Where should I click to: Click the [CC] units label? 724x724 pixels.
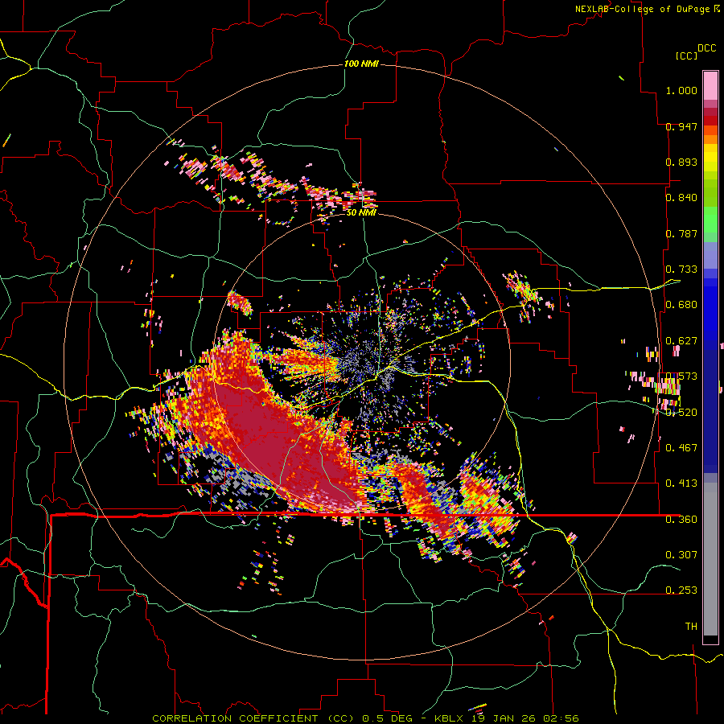coord(686,56)
